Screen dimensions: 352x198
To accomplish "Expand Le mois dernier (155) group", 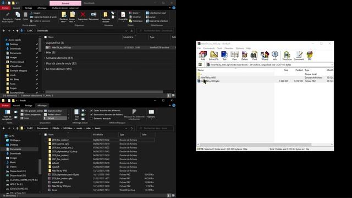I will coord(45,69).
